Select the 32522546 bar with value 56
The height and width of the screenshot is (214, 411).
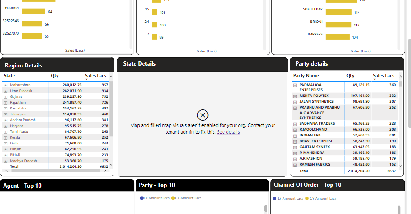32,24
